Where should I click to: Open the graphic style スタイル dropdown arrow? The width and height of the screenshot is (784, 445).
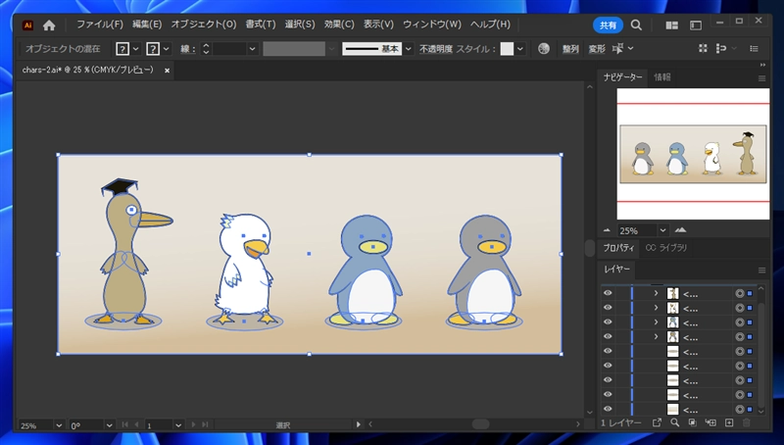click(x=520, y=49)
